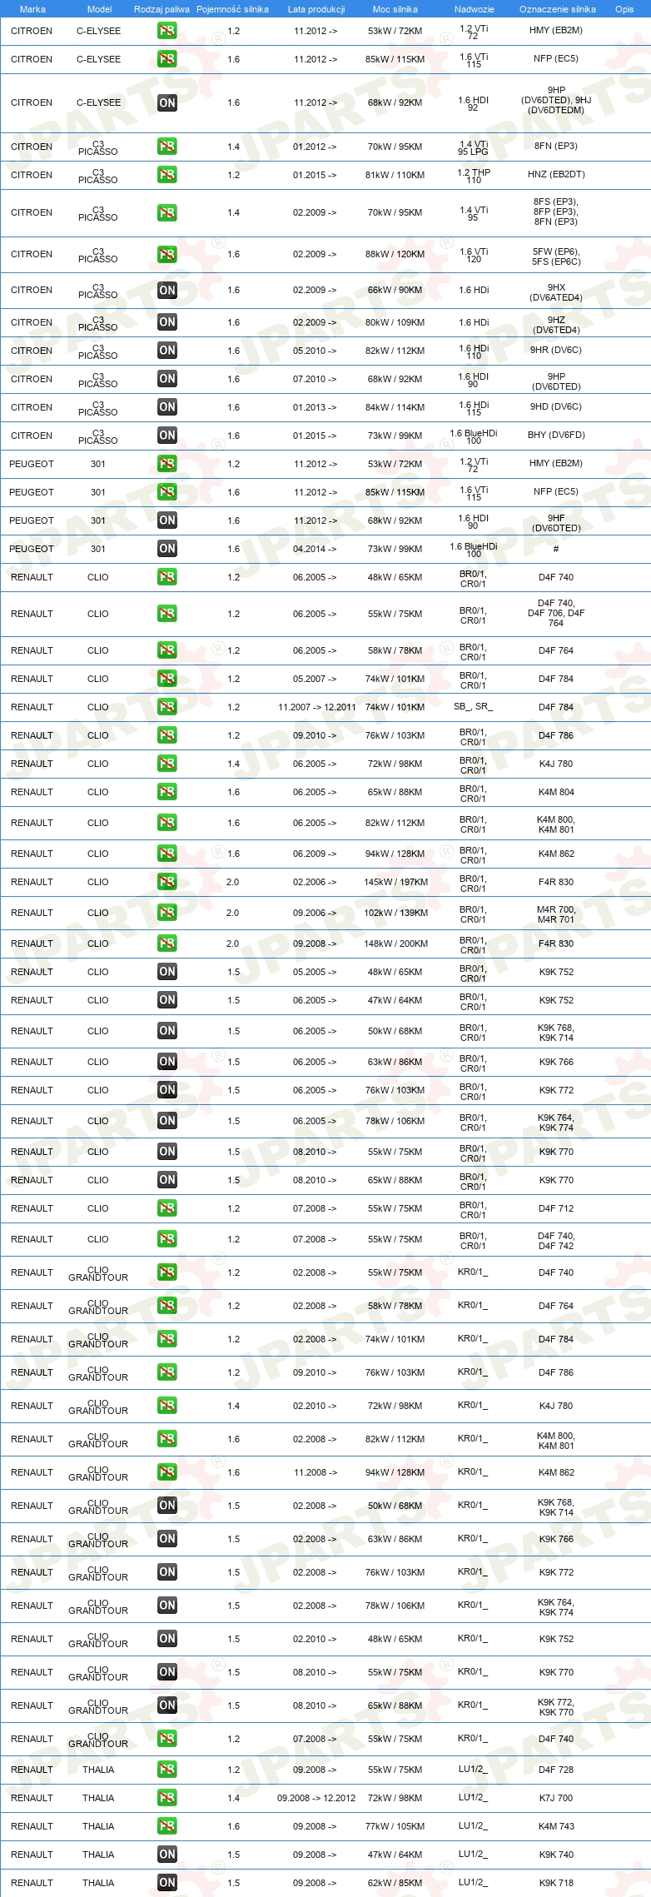Select engine code HNZ (EB2DT)
Screen dimensions: 651x1897
coord(556,175)
